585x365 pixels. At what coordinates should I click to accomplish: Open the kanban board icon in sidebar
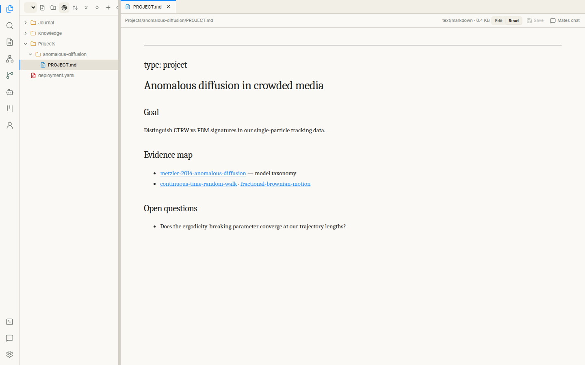tap(10, 109)
